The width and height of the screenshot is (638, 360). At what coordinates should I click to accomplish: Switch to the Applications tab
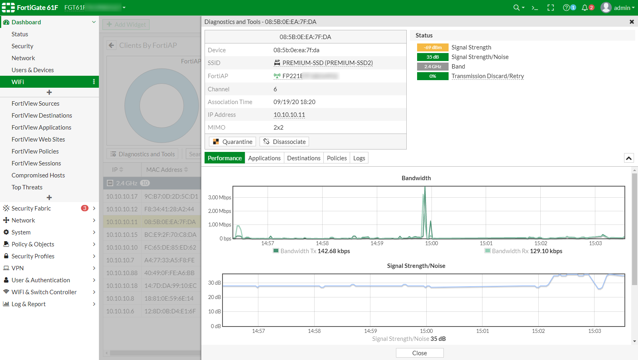[x=264, y=158]
